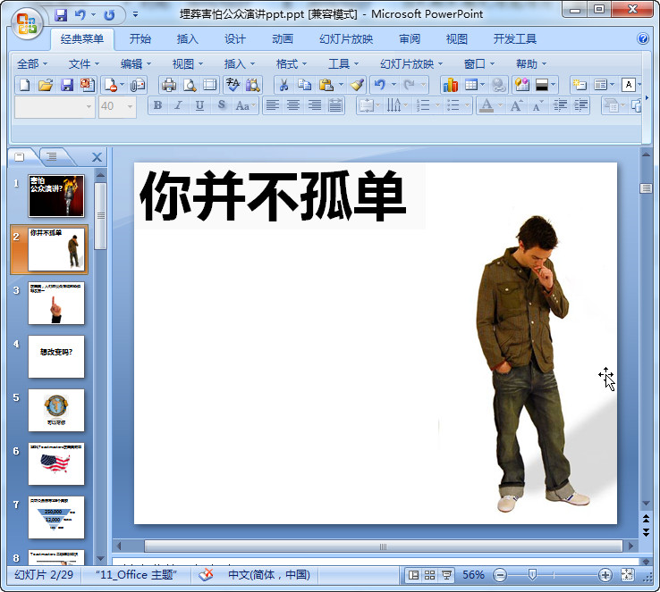Viewport: 660px width, 592px height.
Task: Click the zoom slider handle
Action: 532,574
